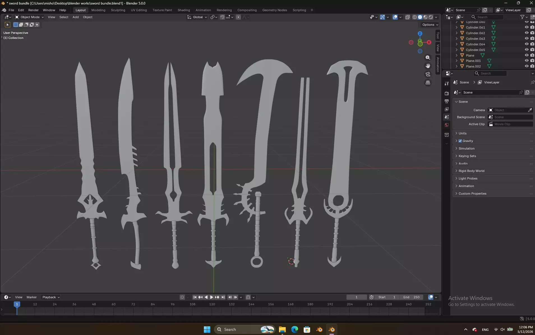The image size is (535, 335).
Task: Open the Object Mode dropdown
Action: click(29, 17)
